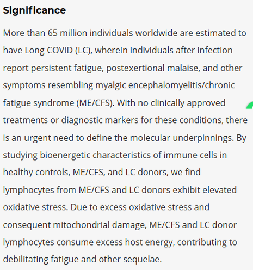Screen dimensions: 253x270
Task: Click the words "mitochondrial damage"
Action: [x=100, y=225]
